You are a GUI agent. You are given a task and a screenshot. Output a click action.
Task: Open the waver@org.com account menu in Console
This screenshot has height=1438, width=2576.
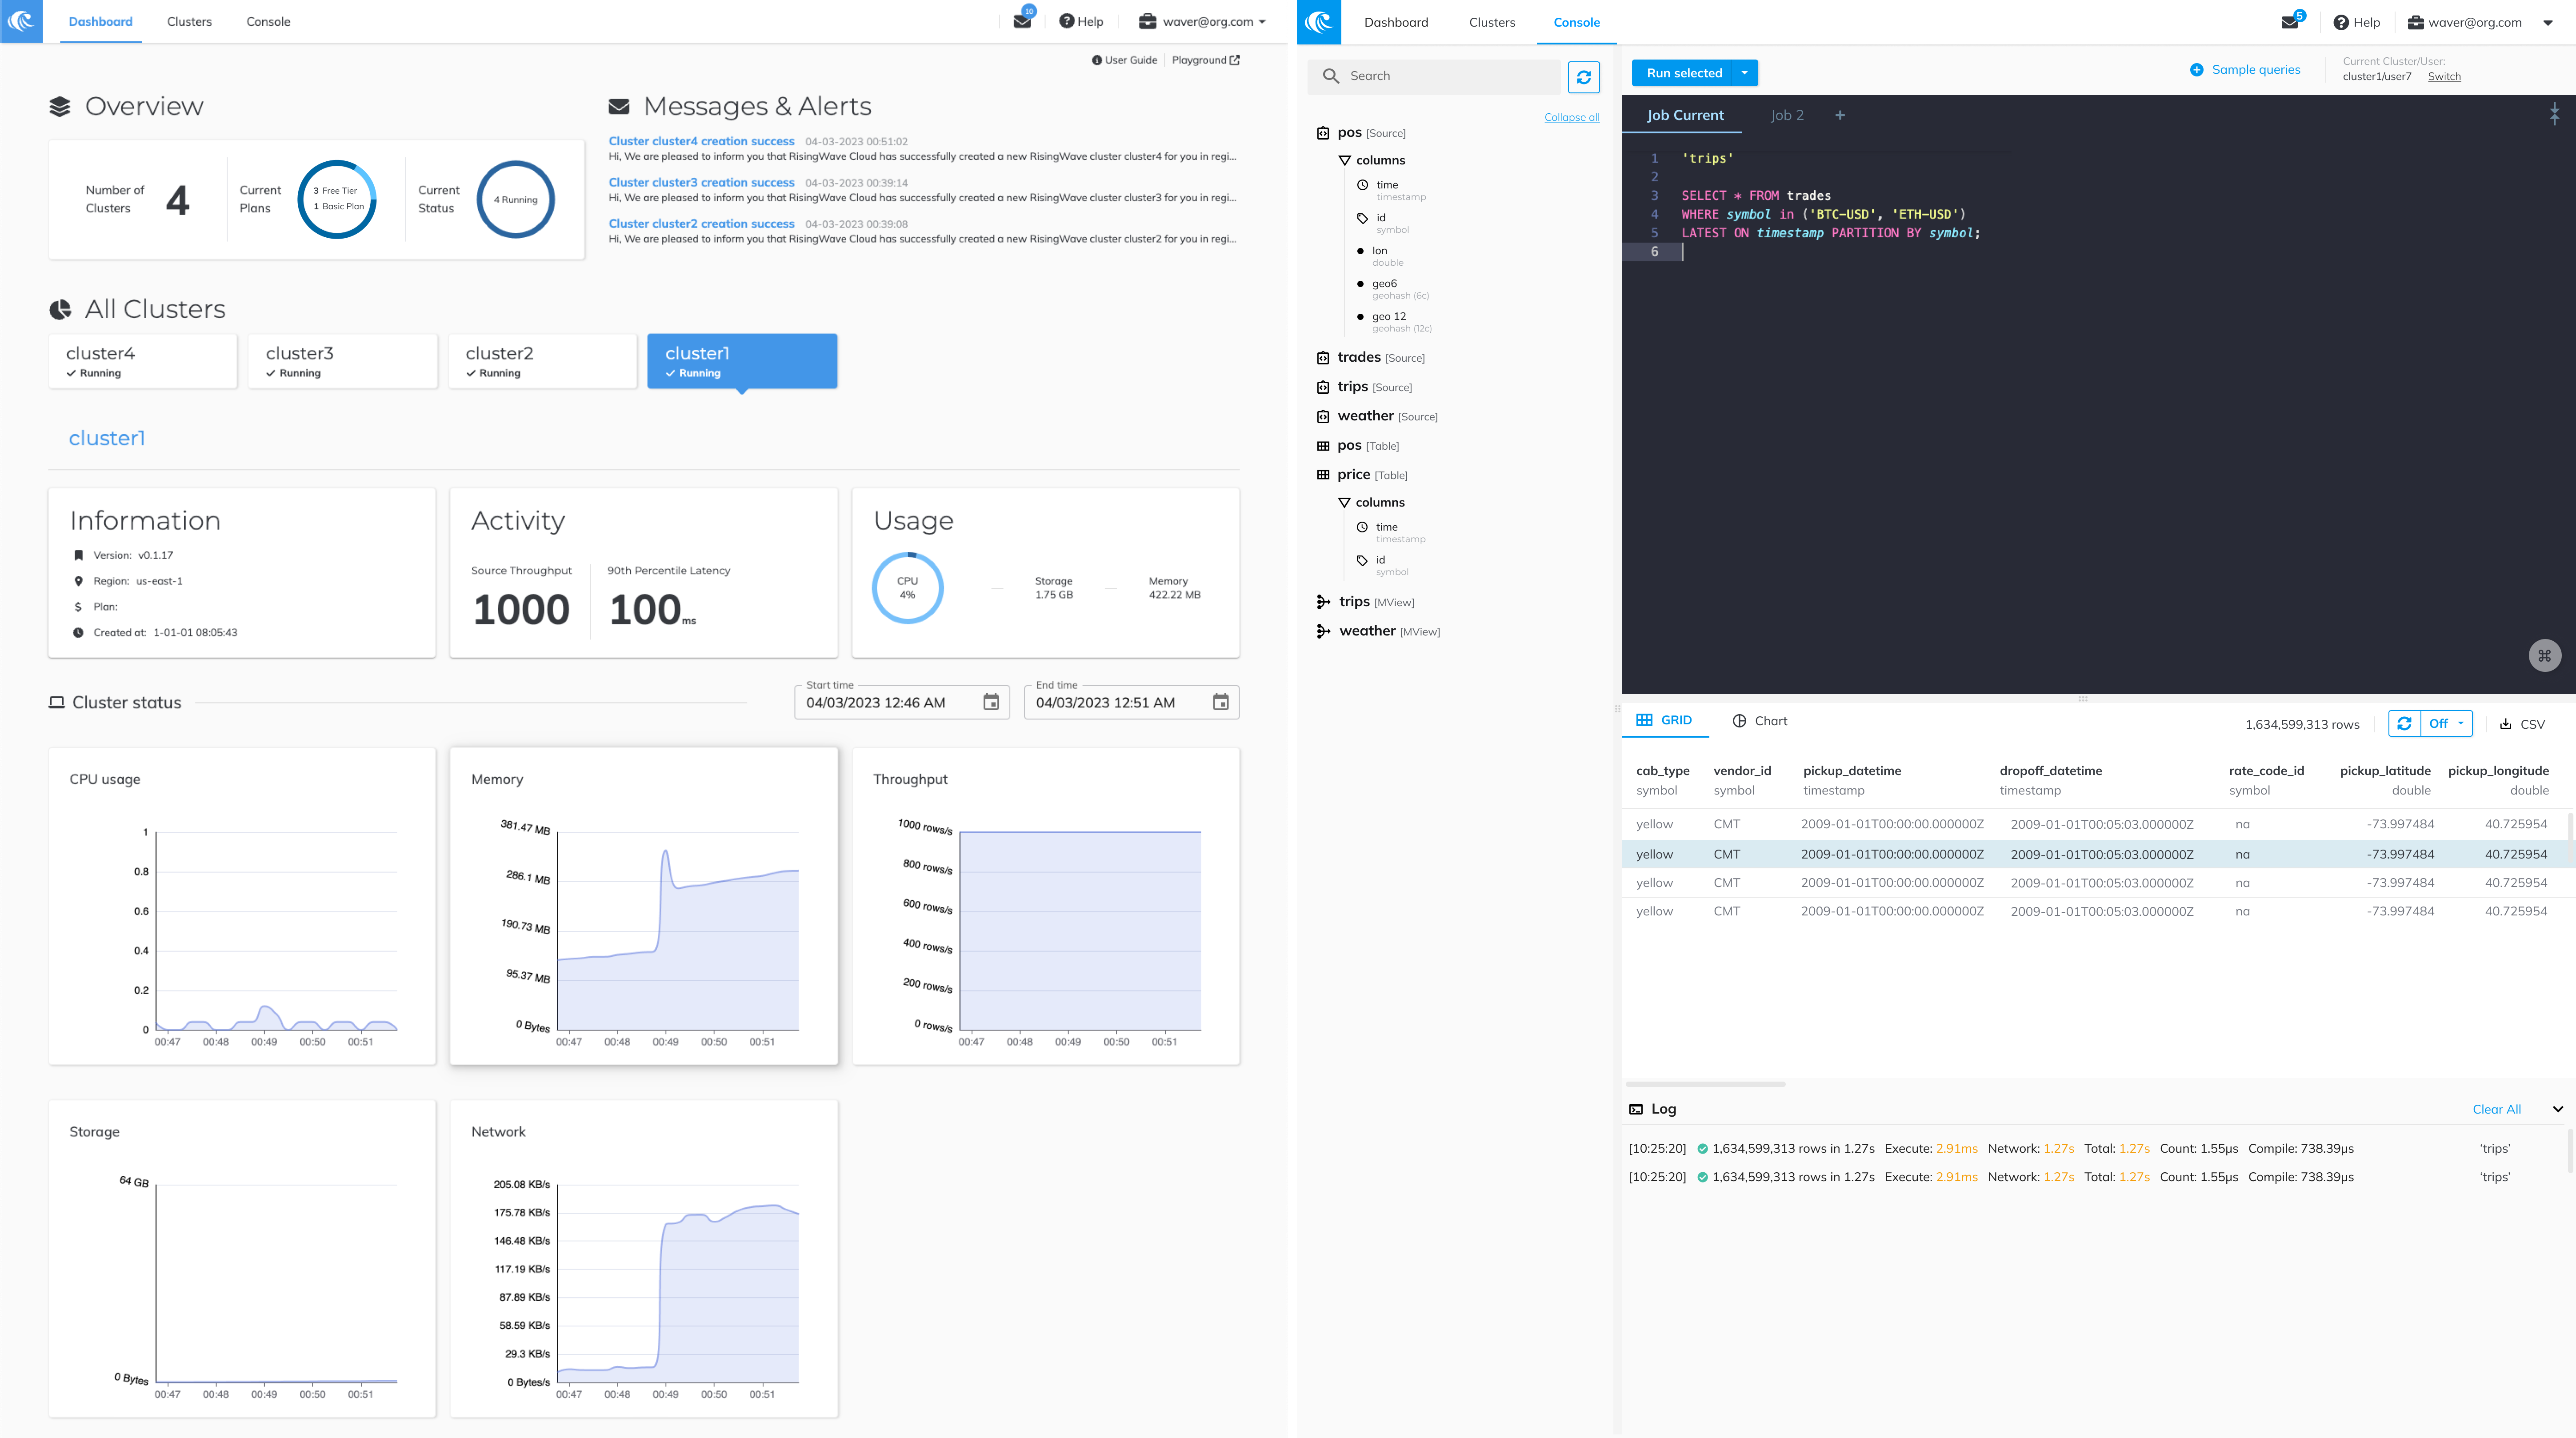(x=2479, y=22)
